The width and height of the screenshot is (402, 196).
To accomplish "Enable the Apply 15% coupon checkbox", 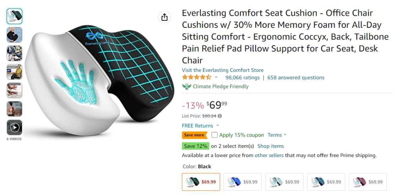I will point(214,135).
